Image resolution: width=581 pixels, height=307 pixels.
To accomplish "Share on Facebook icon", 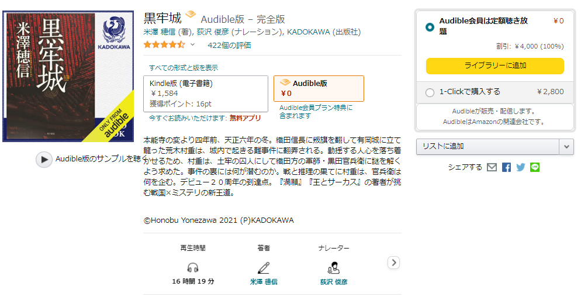I will [506, 167].
